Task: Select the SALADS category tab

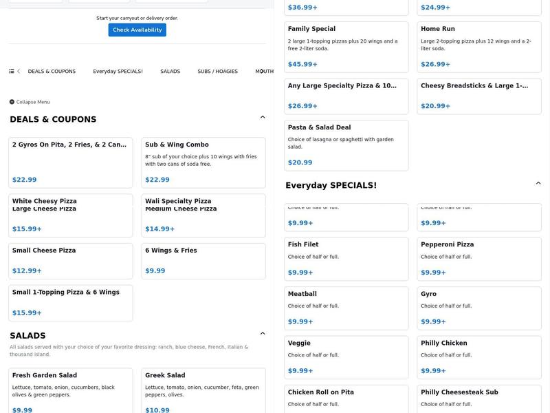Action: point(170,72)
